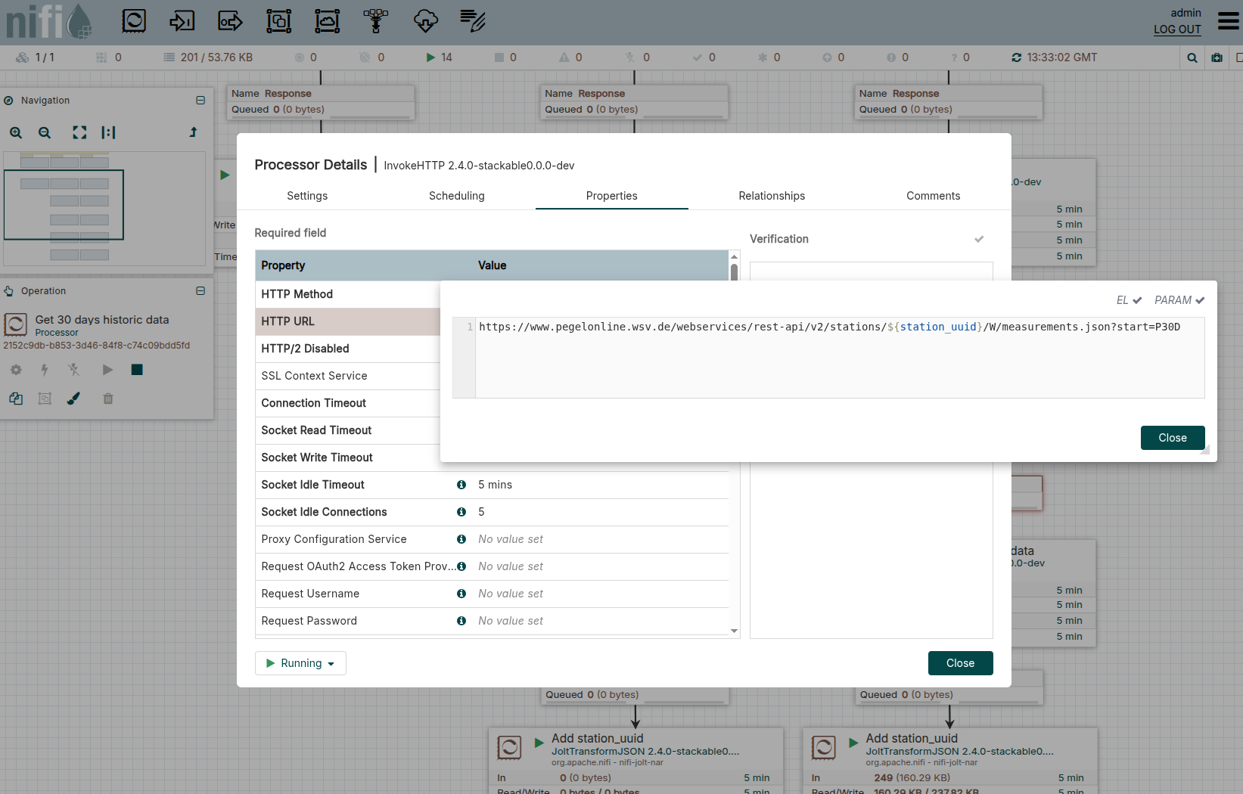Image resolution: width=1243 pixels, height=794 pixels.
Task: Collapse the Operation panel
Action: coord(200,291)
